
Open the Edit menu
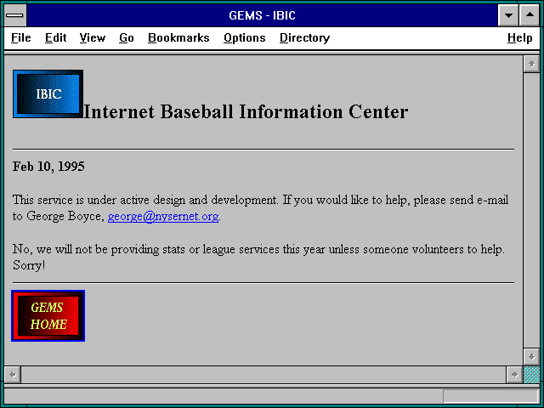(x=55, y=37)
